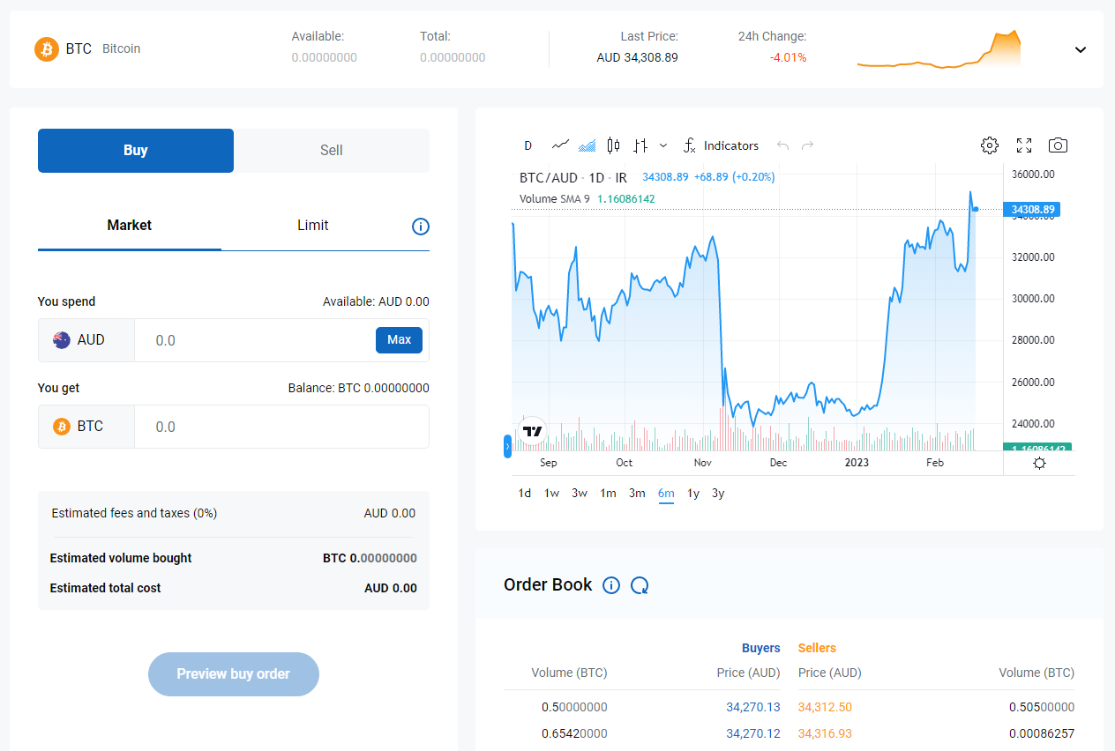This screenshot has height=751, width=1115.
Task: Click the Buyers column heading
Action: pos(760,648)
